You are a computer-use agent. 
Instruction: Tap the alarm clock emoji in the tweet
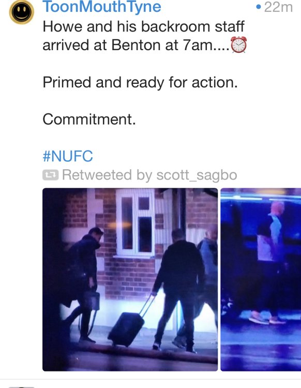coord(238,44)
